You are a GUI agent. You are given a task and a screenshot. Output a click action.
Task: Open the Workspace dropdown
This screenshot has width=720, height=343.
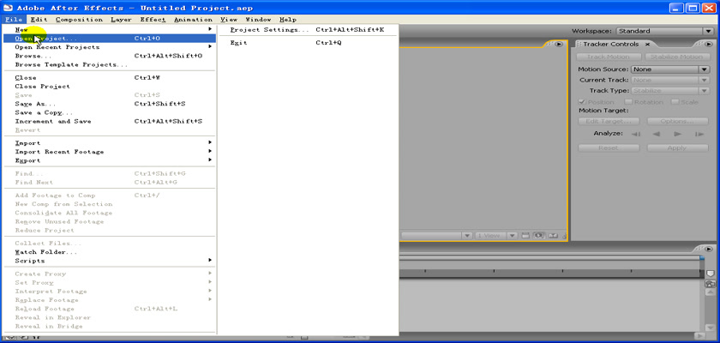coord(664,31)
